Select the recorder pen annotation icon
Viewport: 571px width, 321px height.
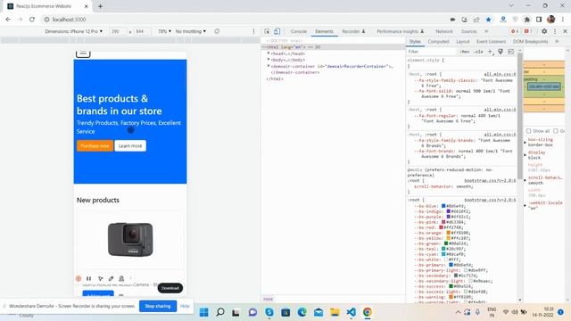coord(111,278)
